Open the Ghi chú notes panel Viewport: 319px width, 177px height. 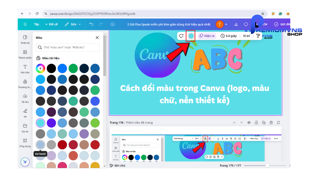point(117,166)
